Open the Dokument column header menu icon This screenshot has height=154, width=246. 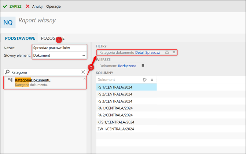point(151,79)
